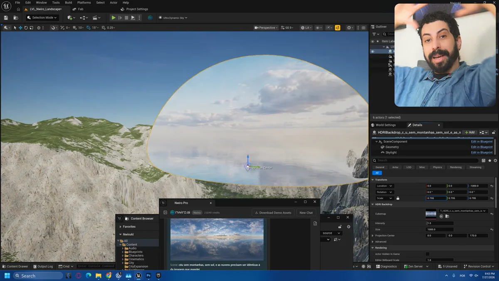Open the Nwiro plugin toolbar icon
The width and height of the screenshot is (499, 281).
coord(150,18)
